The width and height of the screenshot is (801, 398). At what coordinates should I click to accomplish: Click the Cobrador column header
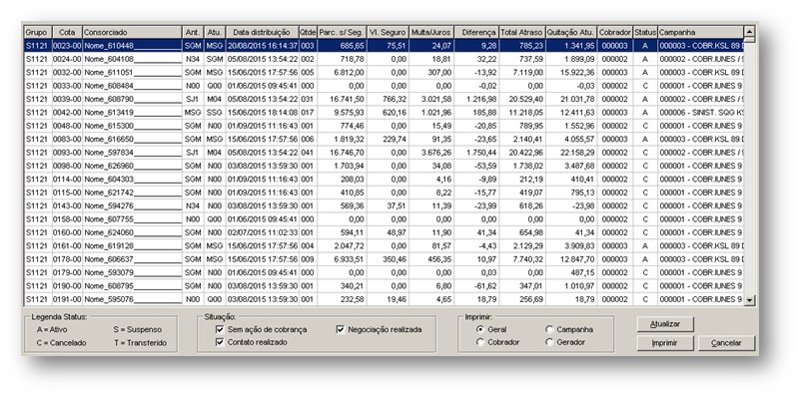615,32
